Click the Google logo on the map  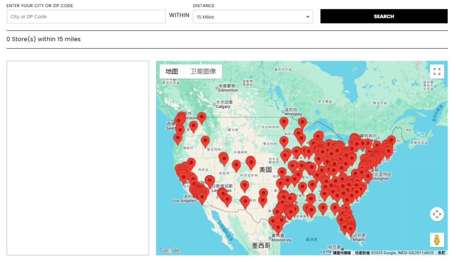[169, 250]
